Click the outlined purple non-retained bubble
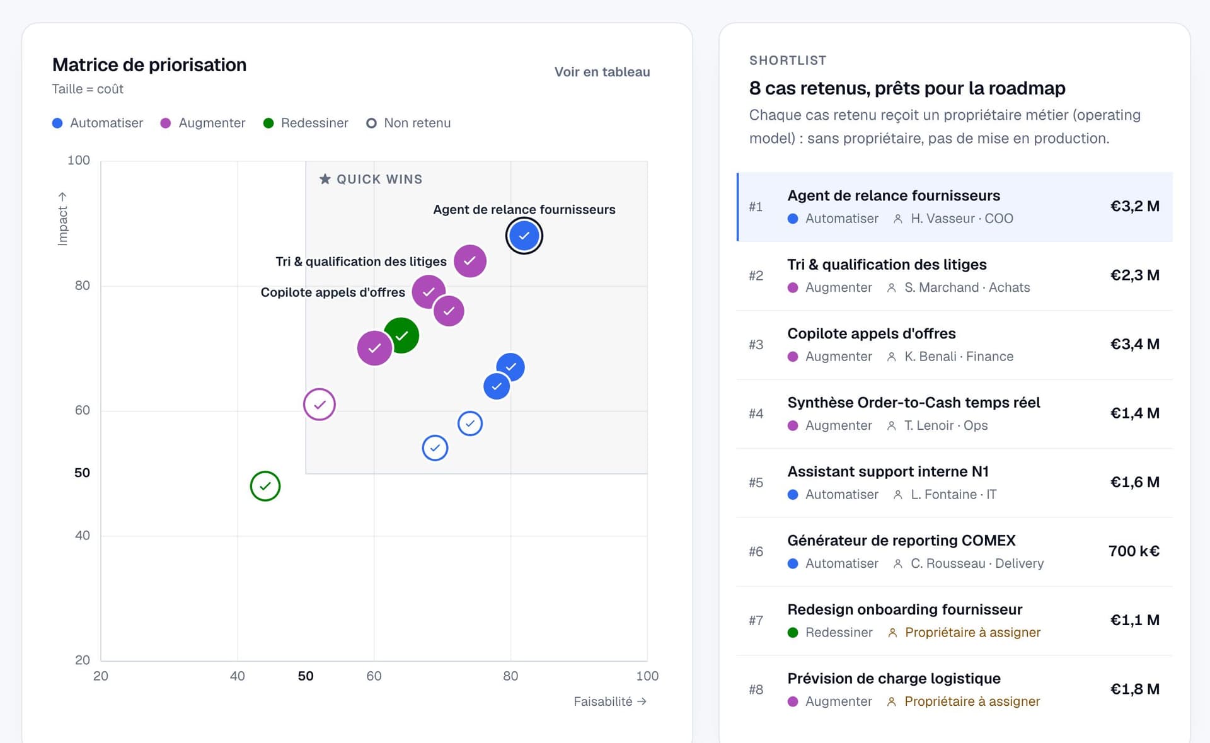The width and height of the screenshot is (1210, 743). click(x=320, y=405)
